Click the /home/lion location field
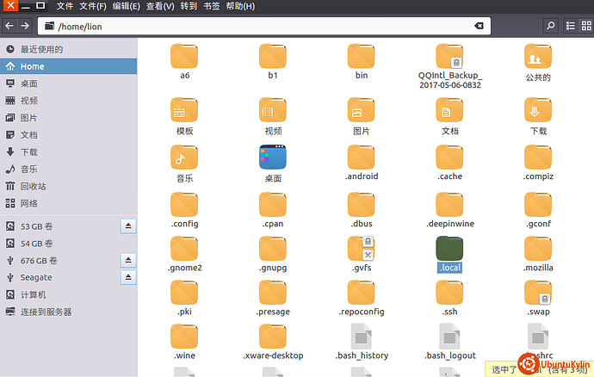The image size is (594, 377). 264,26
